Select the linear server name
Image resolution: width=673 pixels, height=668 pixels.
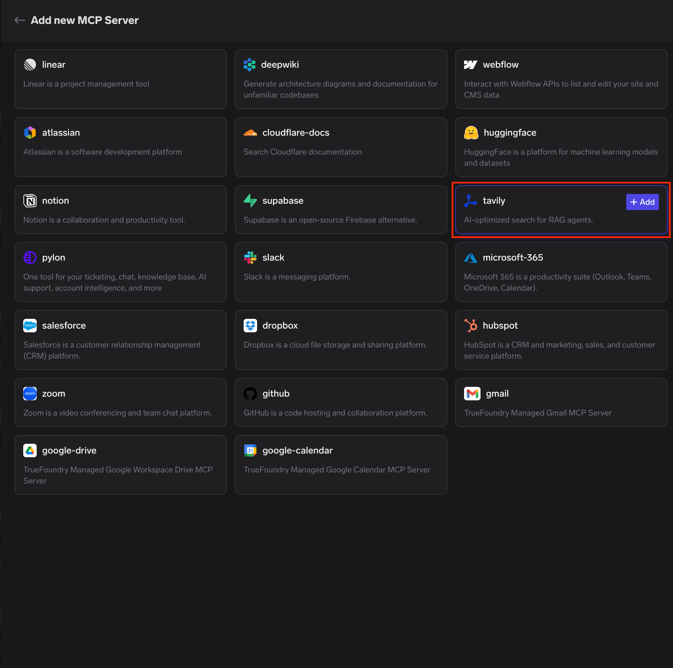[x=54, y=64]
